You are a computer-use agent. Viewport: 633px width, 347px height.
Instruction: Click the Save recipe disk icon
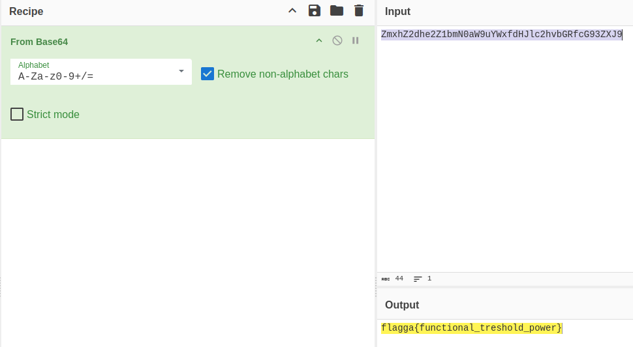click(315, 10)
